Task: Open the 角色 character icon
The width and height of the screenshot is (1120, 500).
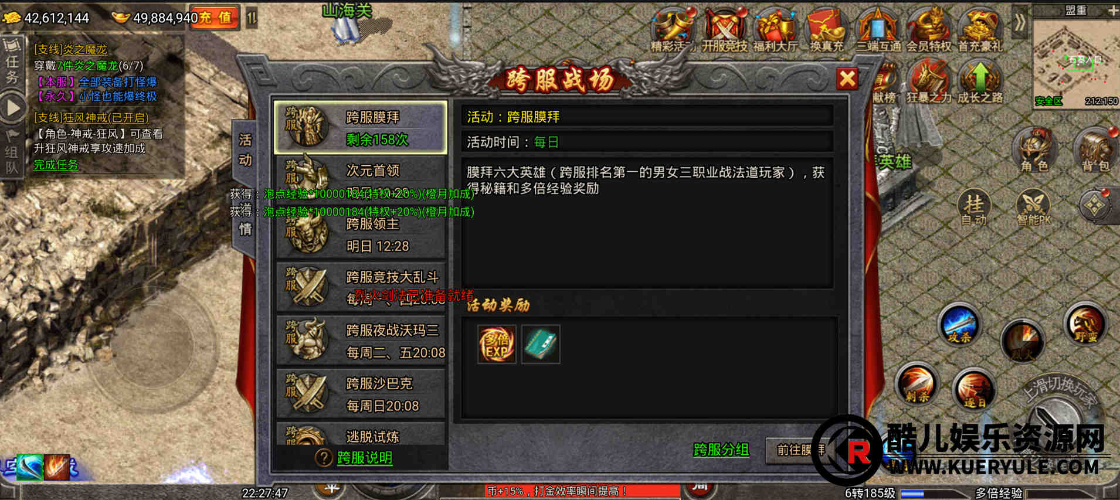Action: click(x=1034, y=150)
